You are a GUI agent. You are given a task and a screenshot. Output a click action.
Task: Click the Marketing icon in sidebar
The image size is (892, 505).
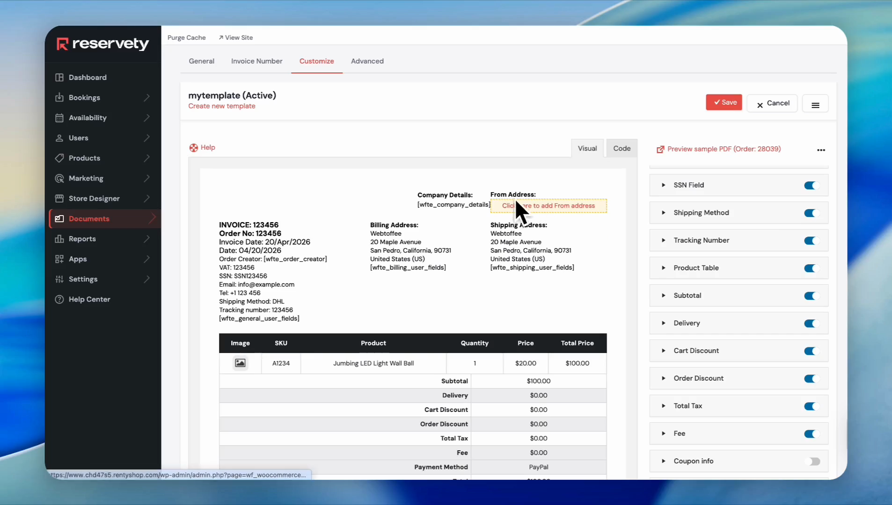59,179
